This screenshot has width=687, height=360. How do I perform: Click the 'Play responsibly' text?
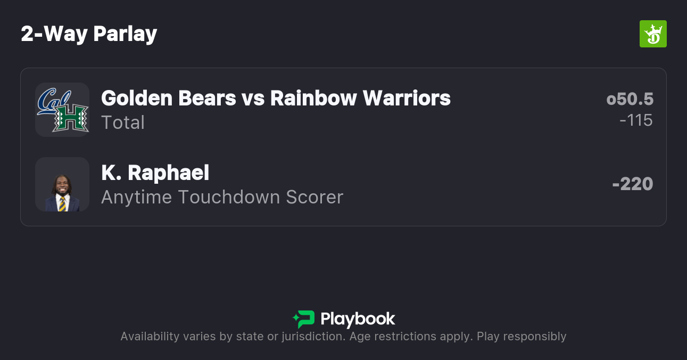522,337
